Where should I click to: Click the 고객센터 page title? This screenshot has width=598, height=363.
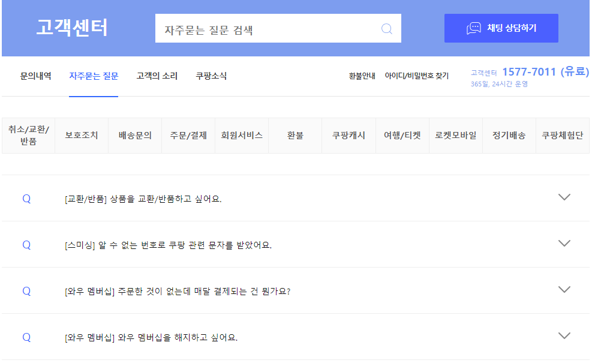coord(72,28)
